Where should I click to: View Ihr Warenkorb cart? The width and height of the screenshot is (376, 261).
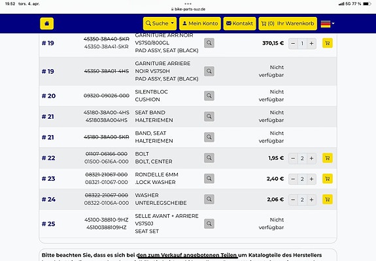[x=288, y=23]
